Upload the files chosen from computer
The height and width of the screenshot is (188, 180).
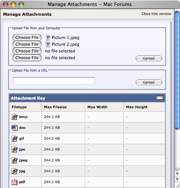pos(149,58)
